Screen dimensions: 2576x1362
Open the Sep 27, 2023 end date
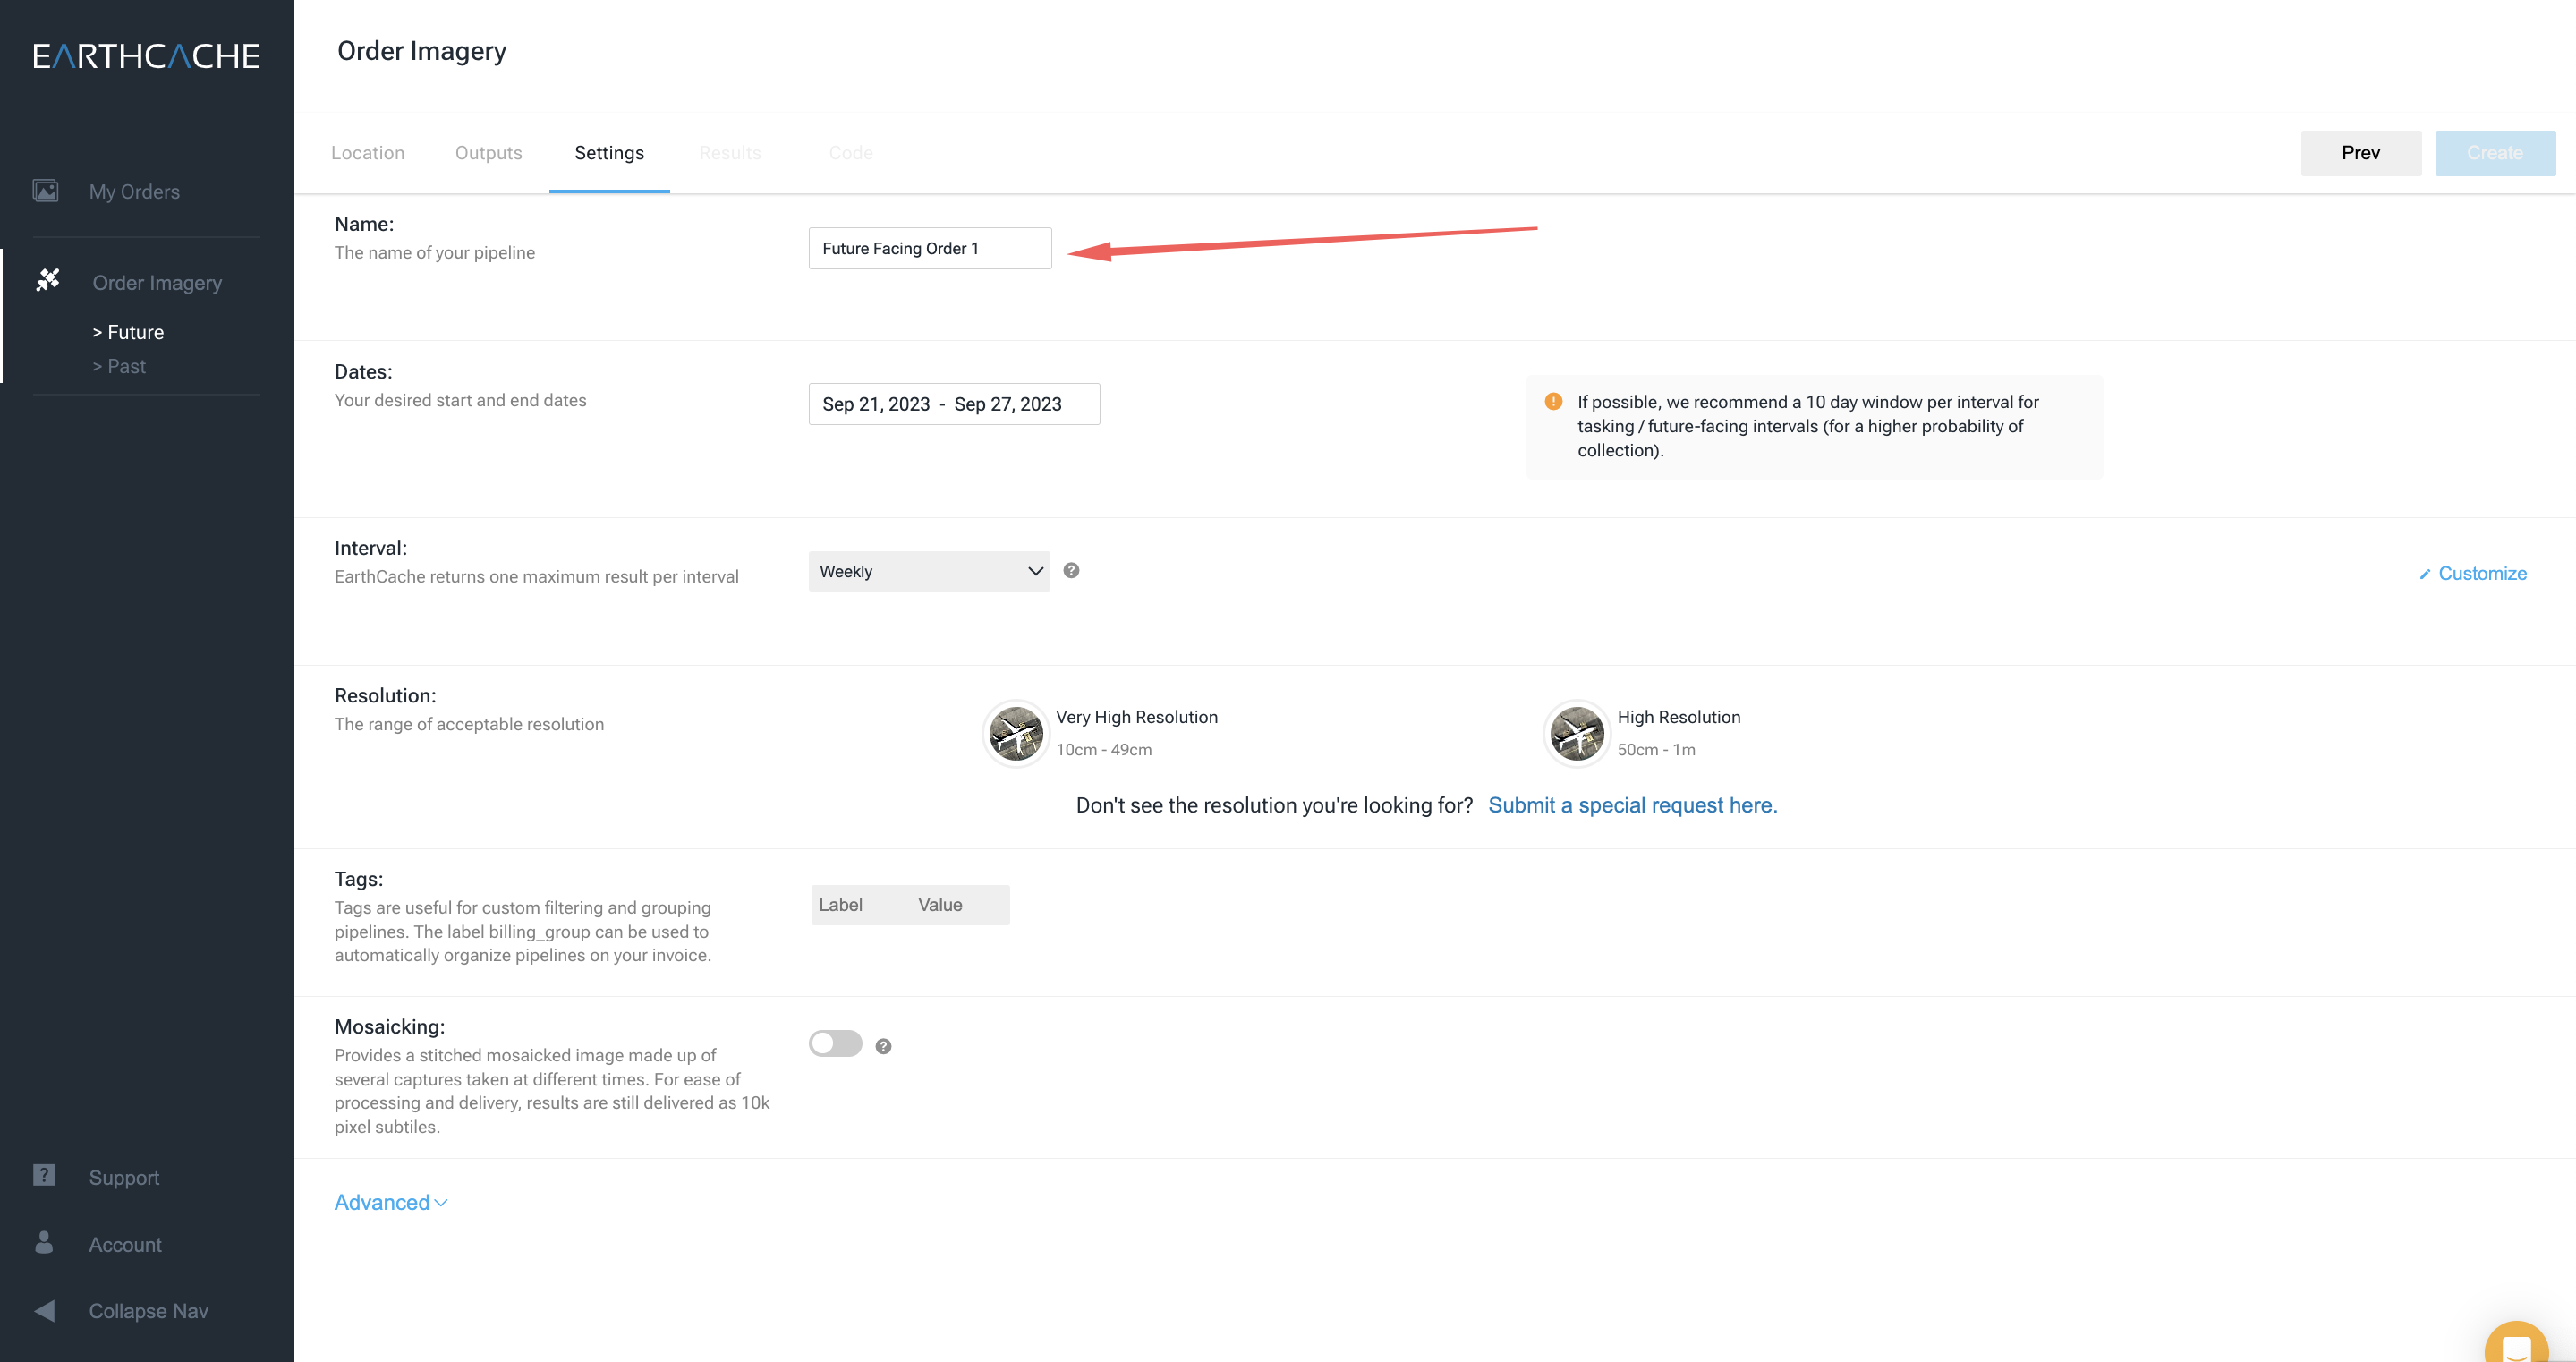click(1008, 404)
